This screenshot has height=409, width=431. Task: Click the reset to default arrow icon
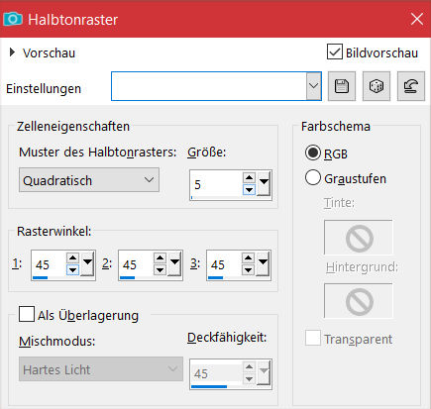[411, 86]
